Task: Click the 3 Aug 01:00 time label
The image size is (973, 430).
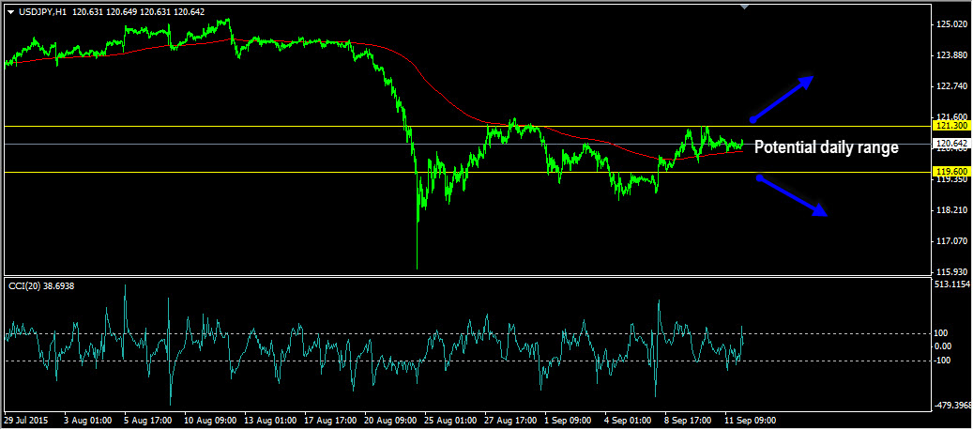Action: pyautogui.click(x=87, y=420)
